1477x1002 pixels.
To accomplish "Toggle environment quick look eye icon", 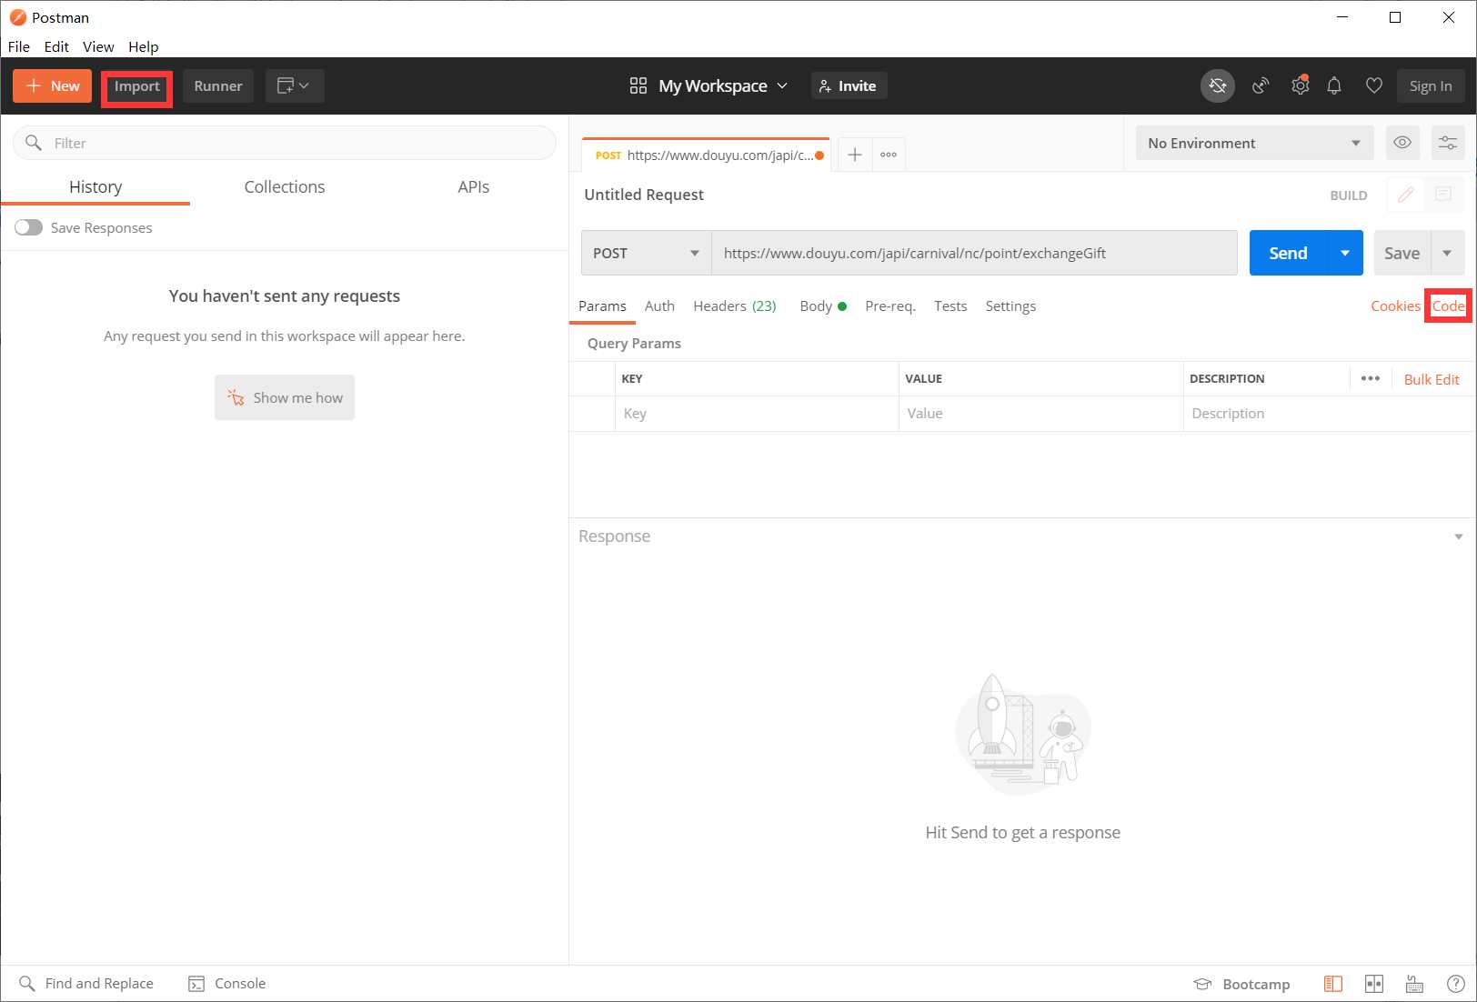I will 1402,143.
